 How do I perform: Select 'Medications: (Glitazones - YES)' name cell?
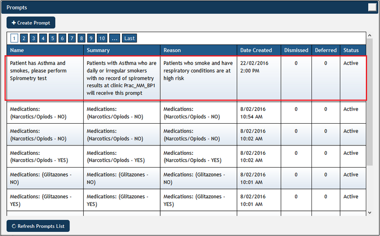pyautogui.click(x=45, y=200)
